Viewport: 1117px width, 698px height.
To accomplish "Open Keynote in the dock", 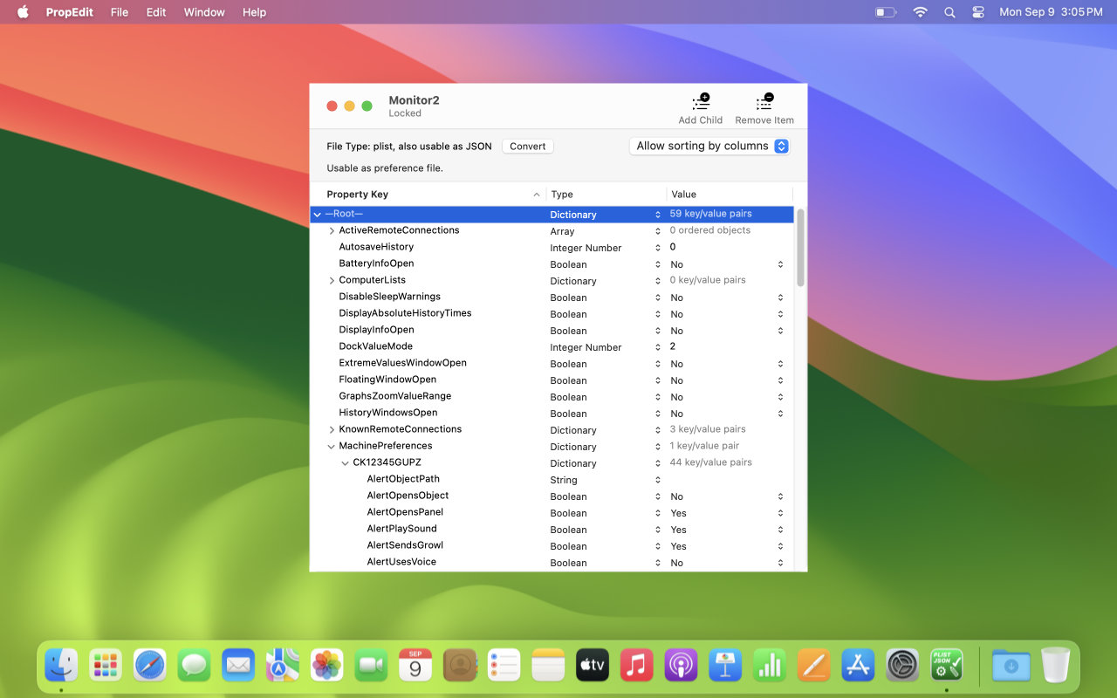I will 726,666.
